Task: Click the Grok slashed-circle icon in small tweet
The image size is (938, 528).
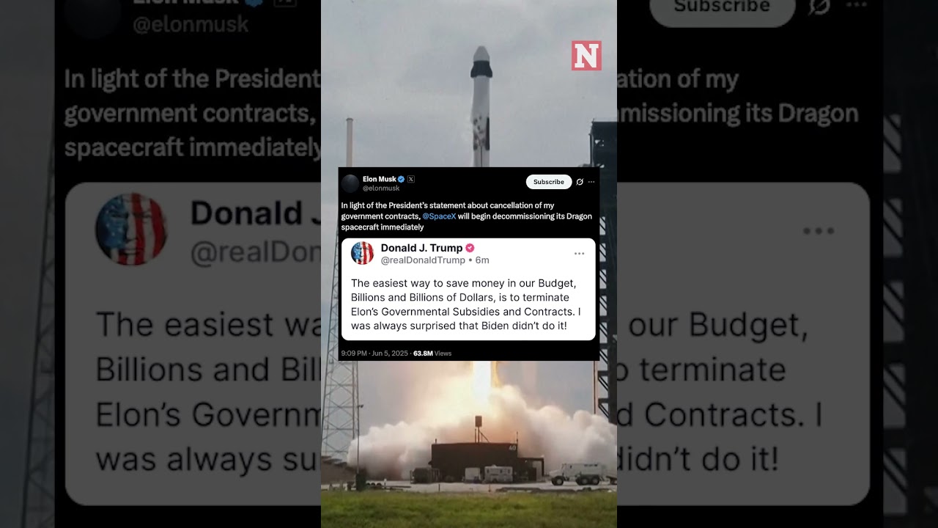Action: click(x=580, y=182)
